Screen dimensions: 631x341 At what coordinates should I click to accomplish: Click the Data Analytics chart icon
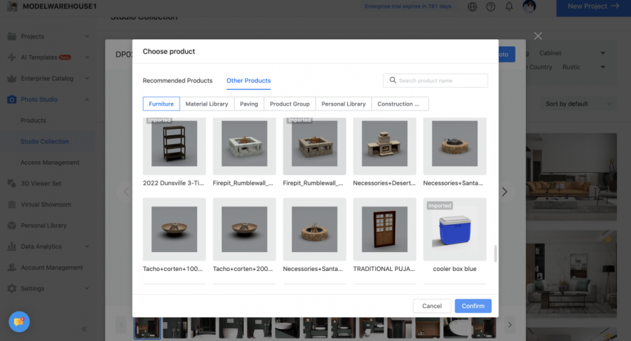tap(12, 246)
